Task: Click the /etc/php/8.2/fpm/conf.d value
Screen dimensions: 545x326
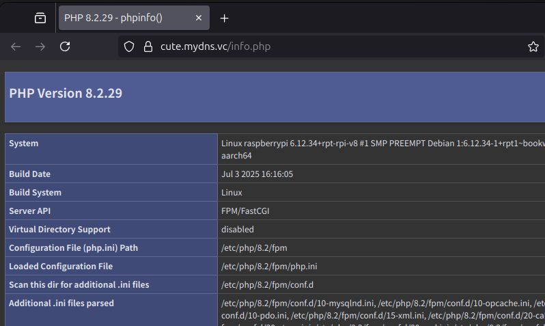Action: pos(267,284)
